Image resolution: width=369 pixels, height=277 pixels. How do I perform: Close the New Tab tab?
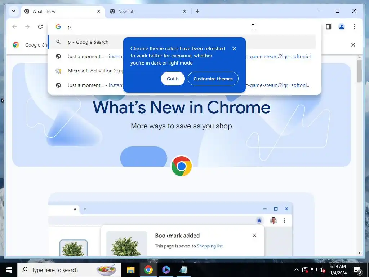(184, 11)
